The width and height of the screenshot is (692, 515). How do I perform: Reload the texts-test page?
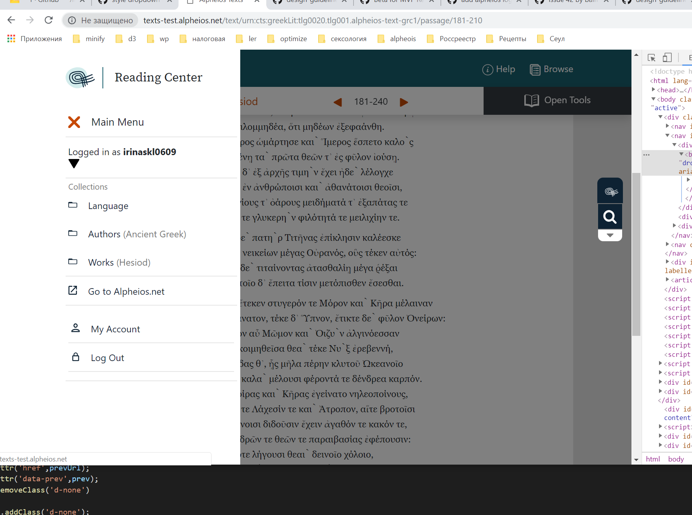click(x=48, y=20)
